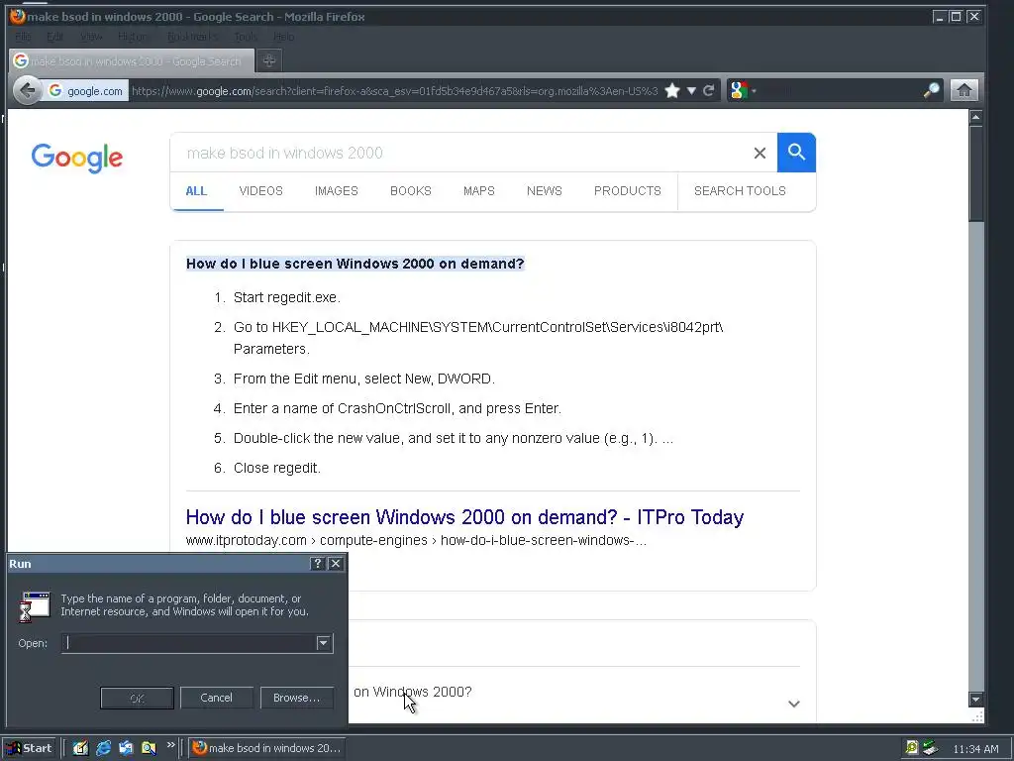The width and height of the screenshot is (1014, 761).
Task: Expand the Open combo box in Run dialog
Action: coord(324,643)
